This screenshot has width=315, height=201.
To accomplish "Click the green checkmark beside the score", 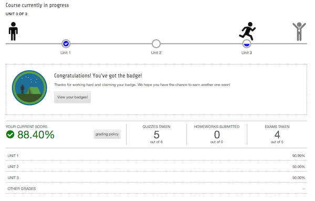I will pos(10,134).
